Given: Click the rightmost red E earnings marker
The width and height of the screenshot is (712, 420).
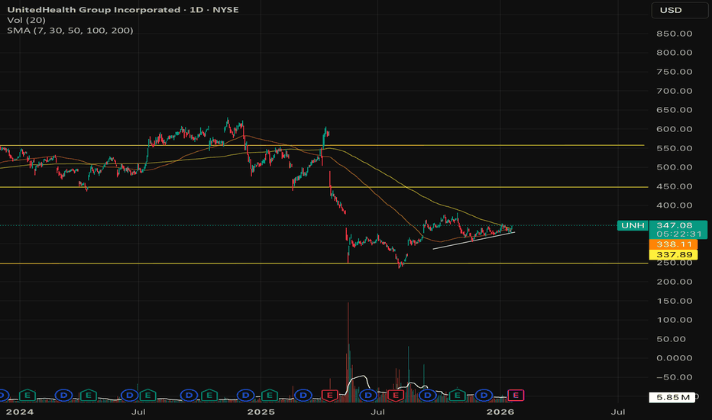Looking at the screenshot, I should tap(395, 395).
